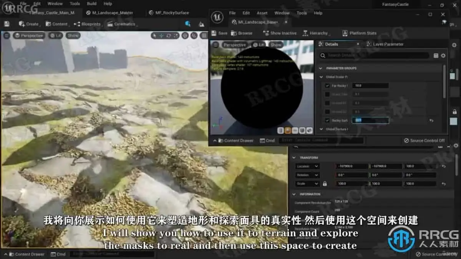Open the Create menu in main toolbar
461x259 pixels.
tap(29, 24)
